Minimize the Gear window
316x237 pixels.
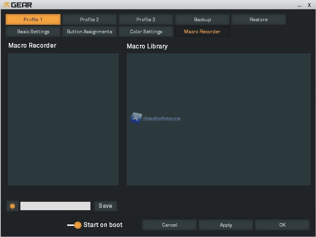(300, 5)
